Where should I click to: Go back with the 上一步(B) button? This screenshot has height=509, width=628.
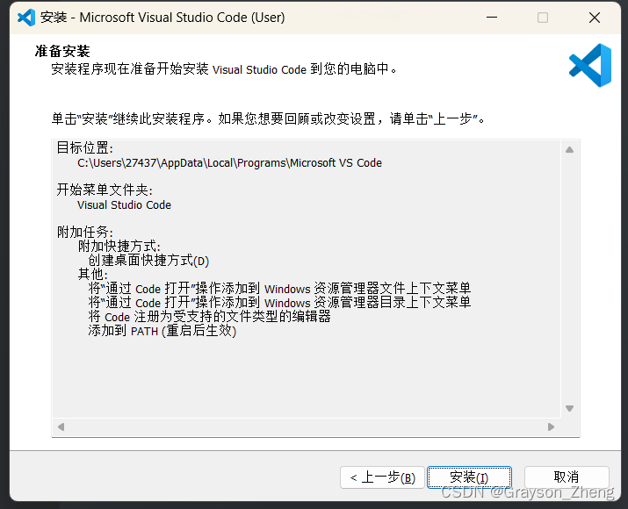point(382,477)
